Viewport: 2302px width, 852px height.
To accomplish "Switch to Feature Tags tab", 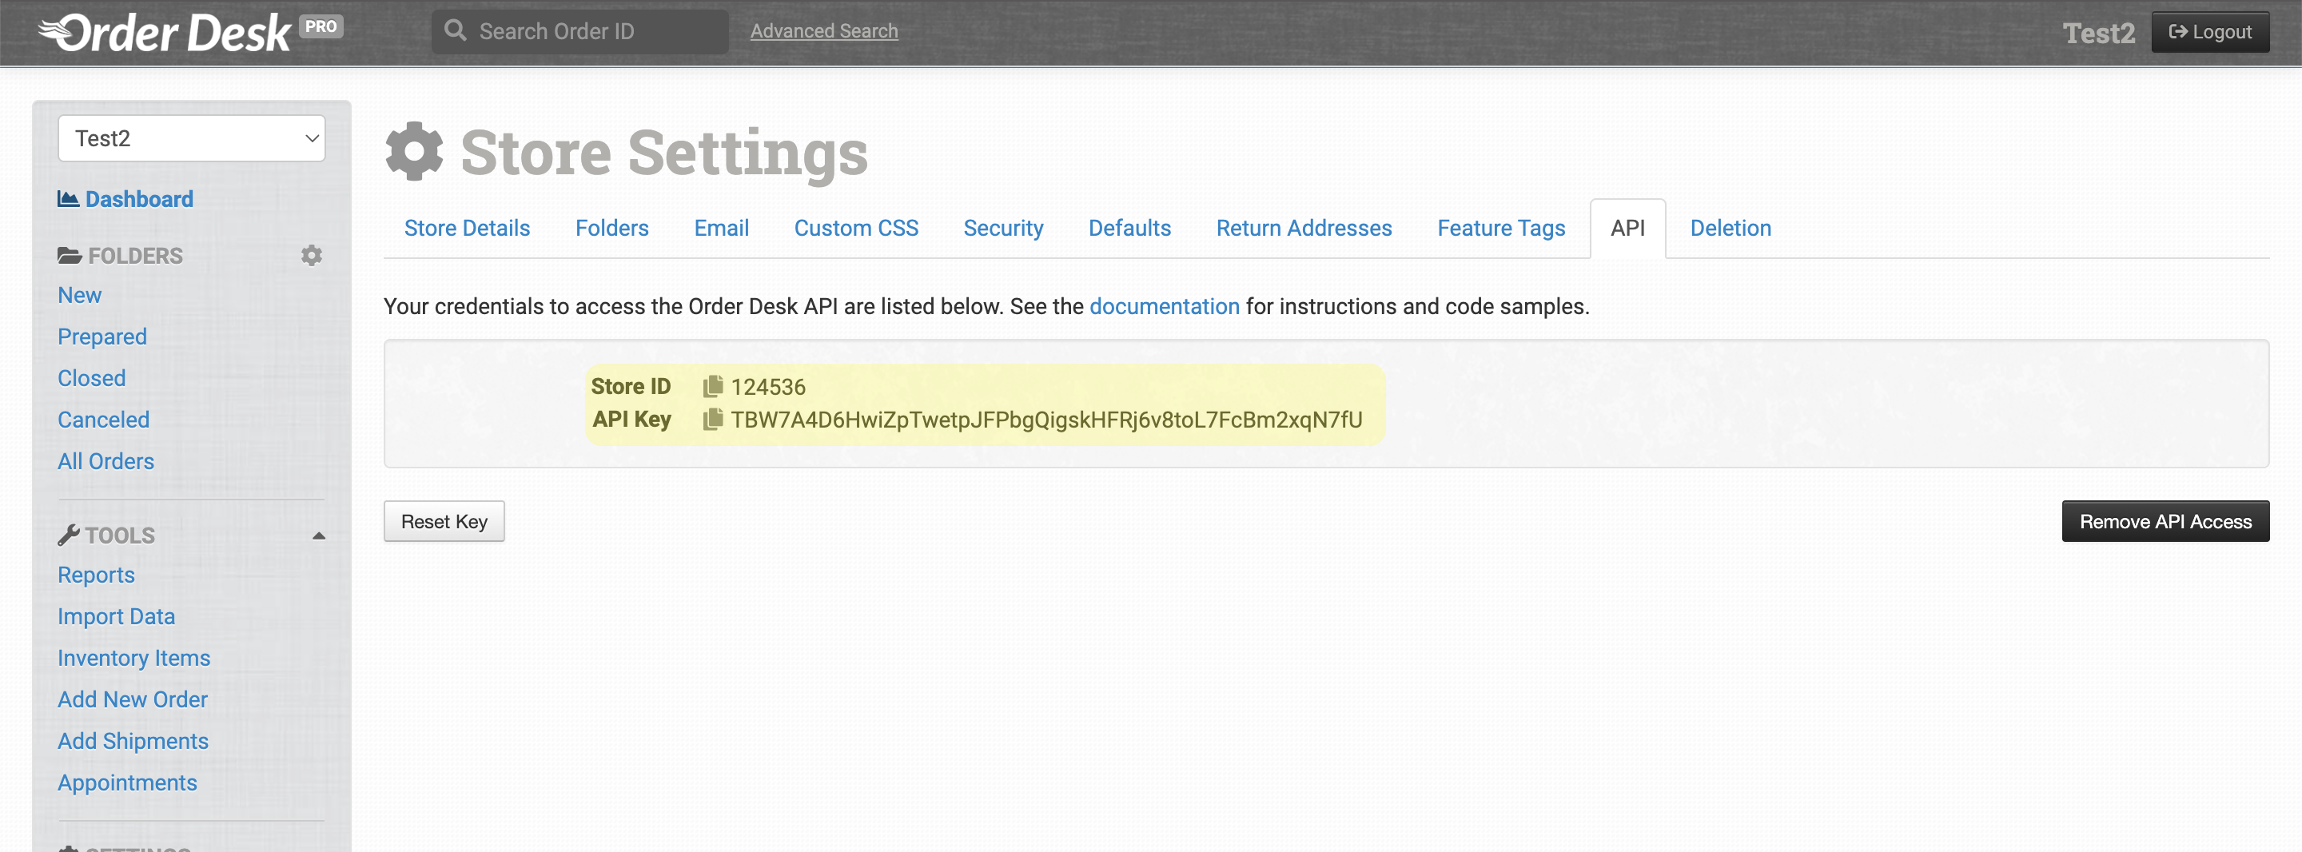I will pyautogui.click(x=1501, y=229).
